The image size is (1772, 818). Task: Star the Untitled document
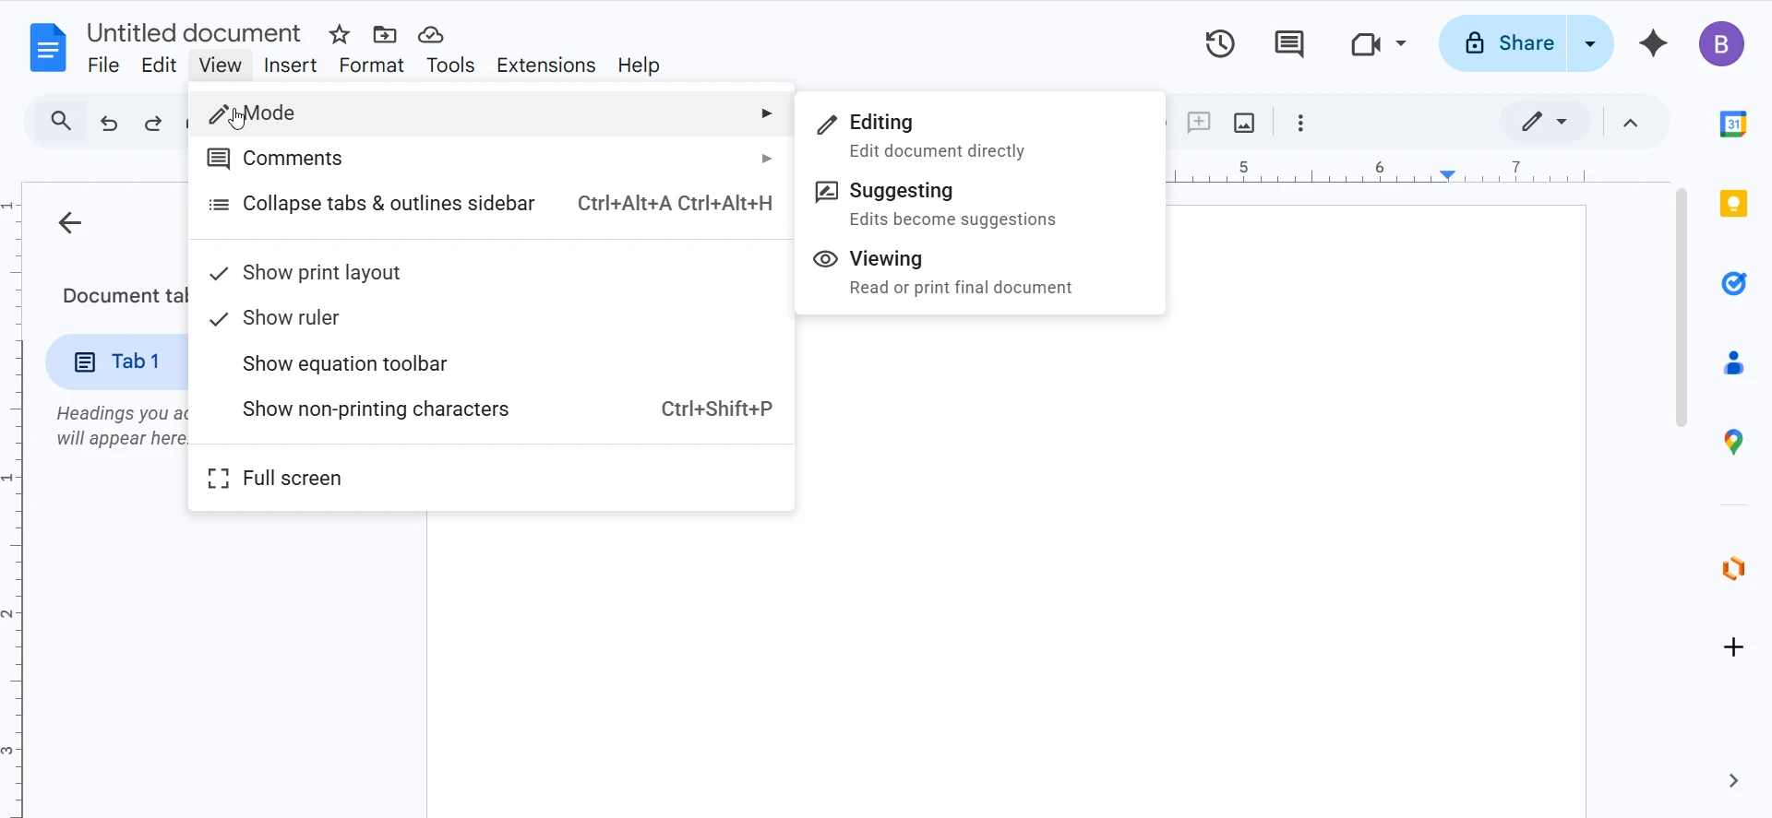(340, 35)
